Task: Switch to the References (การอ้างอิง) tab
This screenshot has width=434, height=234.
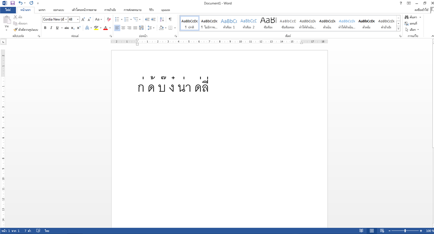Action: click(110, 10)
